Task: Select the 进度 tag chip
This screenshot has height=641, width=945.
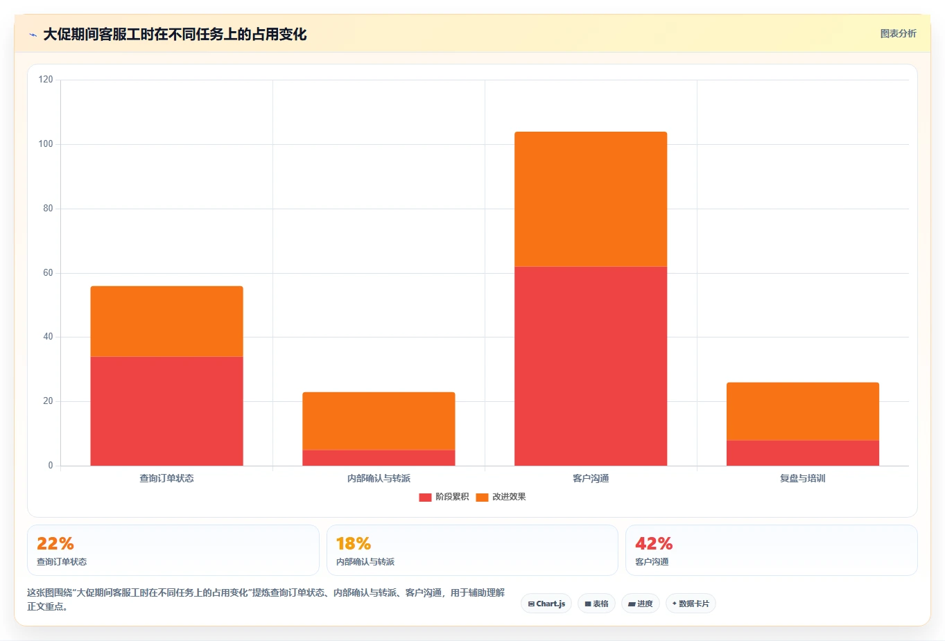Action: click(641, 604)
